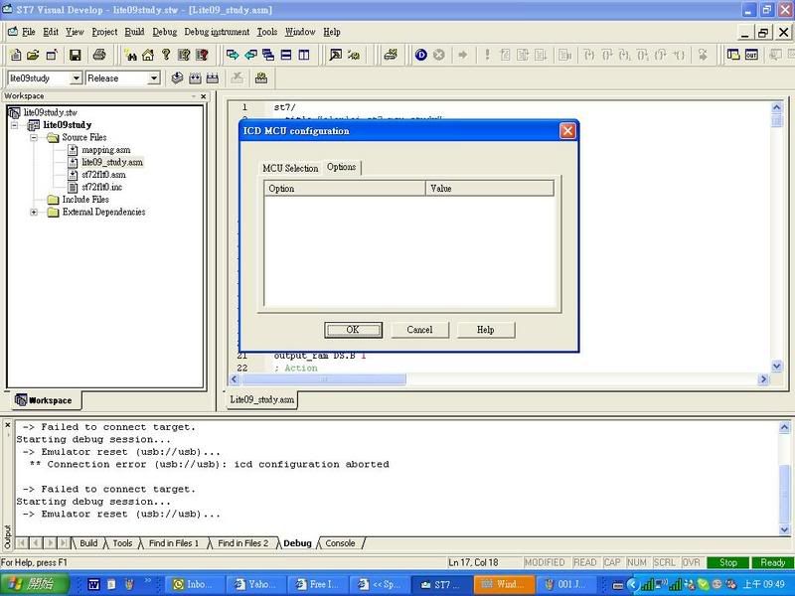Click OK in ICD MCU configuration

pos(353,330)
